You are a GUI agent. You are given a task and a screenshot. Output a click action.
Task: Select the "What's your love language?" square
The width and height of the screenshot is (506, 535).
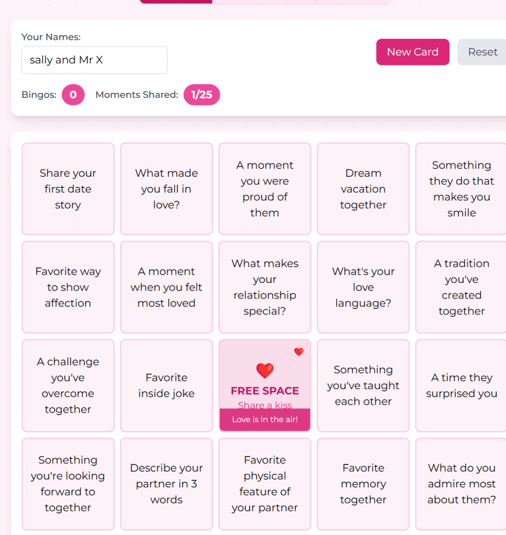[363, 287]
